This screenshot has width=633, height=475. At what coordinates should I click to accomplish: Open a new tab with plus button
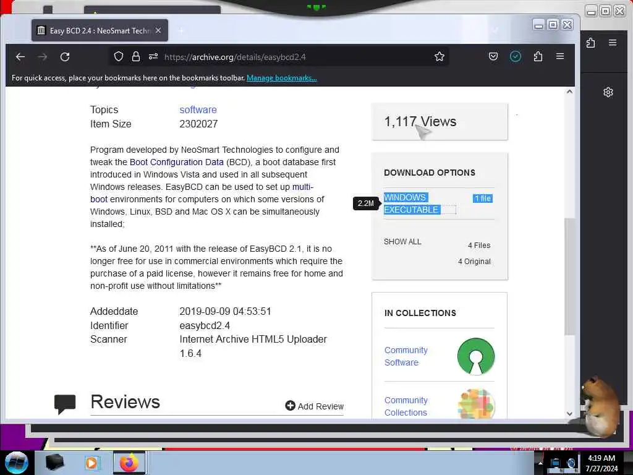(181, 30)
